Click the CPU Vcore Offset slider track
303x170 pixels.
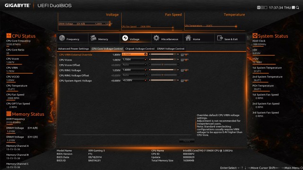[x=164, y=65]
